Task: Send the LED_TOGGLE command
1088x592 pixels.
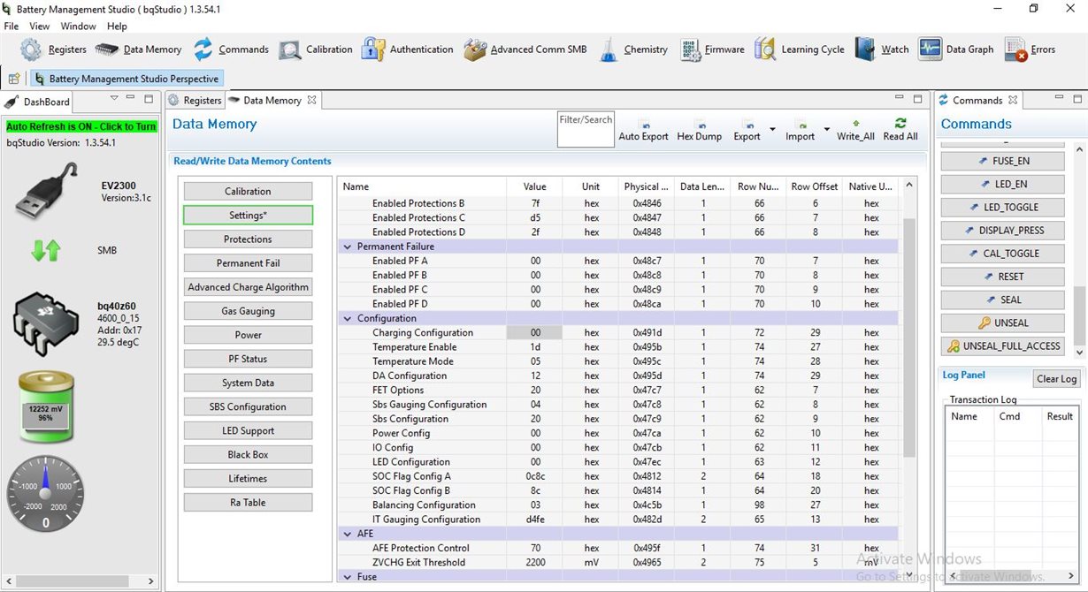Action: [x=1004, y=207]
